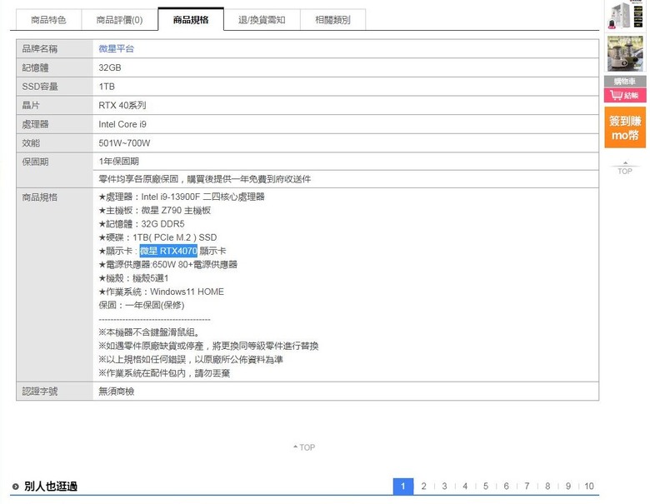Click the 1TB SSD capacity value
Viewport: 650px width, 504px height.
tap(107, 87)
